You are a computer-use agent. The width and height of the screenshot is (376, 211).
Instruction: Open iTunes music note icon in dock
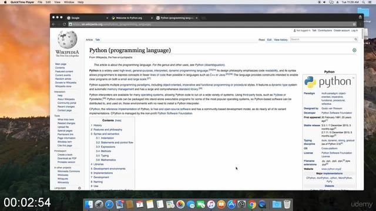(x=211, y=205)
